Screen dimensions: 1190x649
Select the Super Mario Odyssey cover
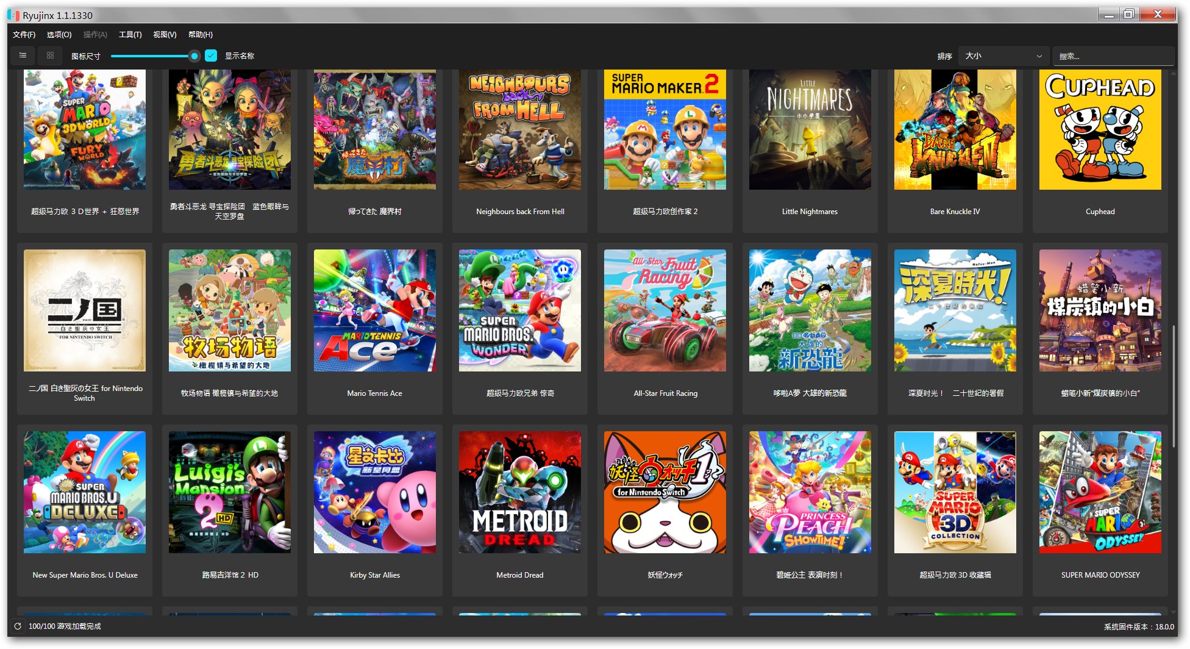tap(1100, 492)
